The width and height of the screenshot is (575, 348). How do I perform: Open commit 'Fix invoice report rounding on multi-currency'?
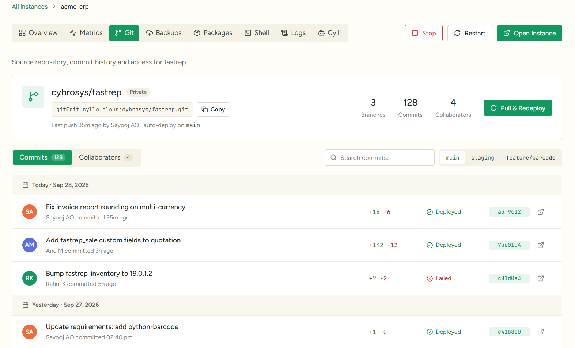pyautogui.click(x=116, y=207)
